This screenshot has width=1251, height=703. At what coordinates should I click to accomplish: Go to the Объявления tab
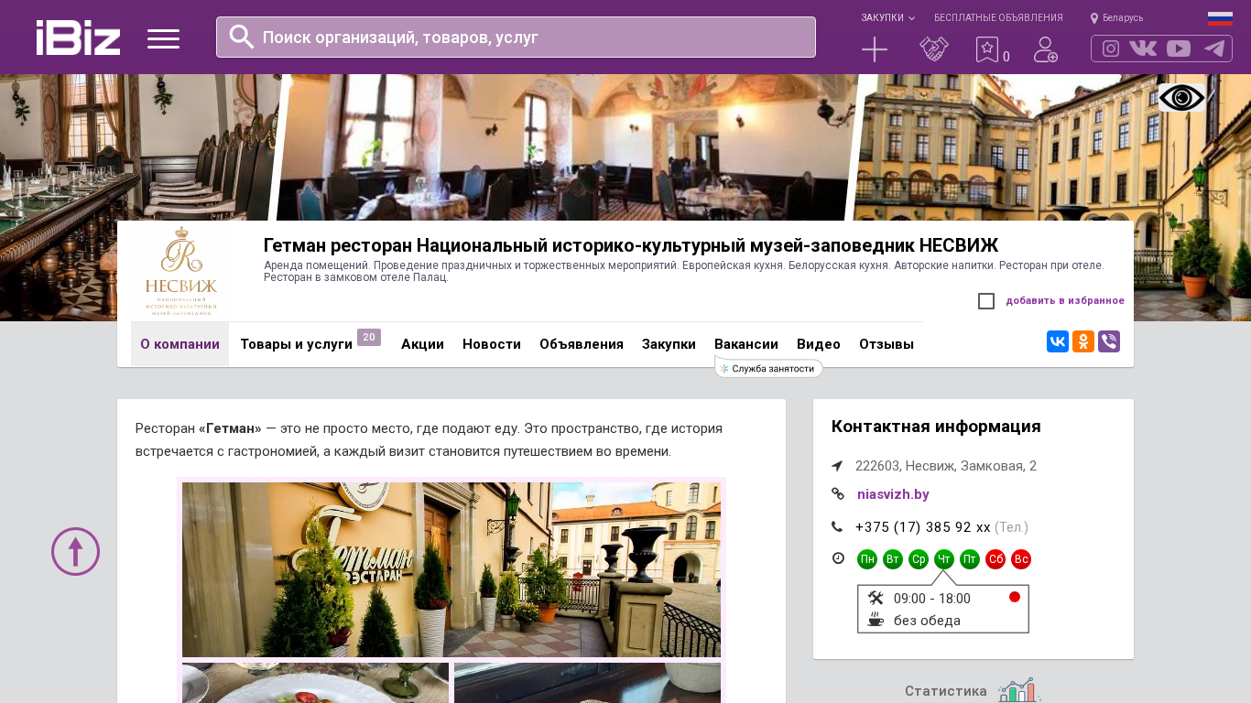tap(582, 344)
